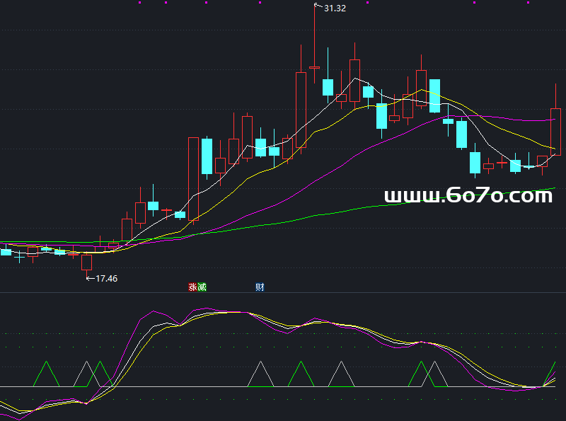Click the white triangle below 财 marker
This screenshot has width=566, height=421.
pyautogui.click(x=260, y=375)
